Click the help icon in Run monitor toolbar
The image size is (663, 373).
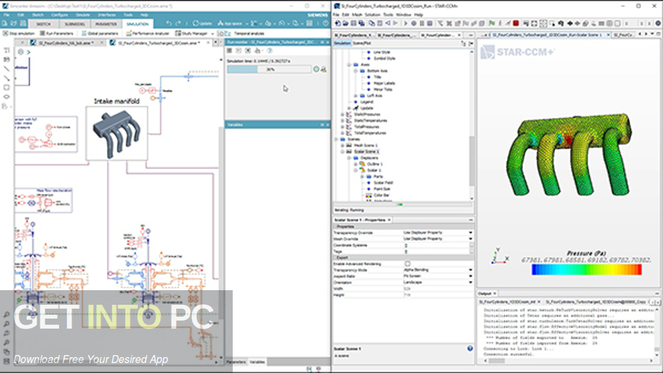[x=269, y=51]
